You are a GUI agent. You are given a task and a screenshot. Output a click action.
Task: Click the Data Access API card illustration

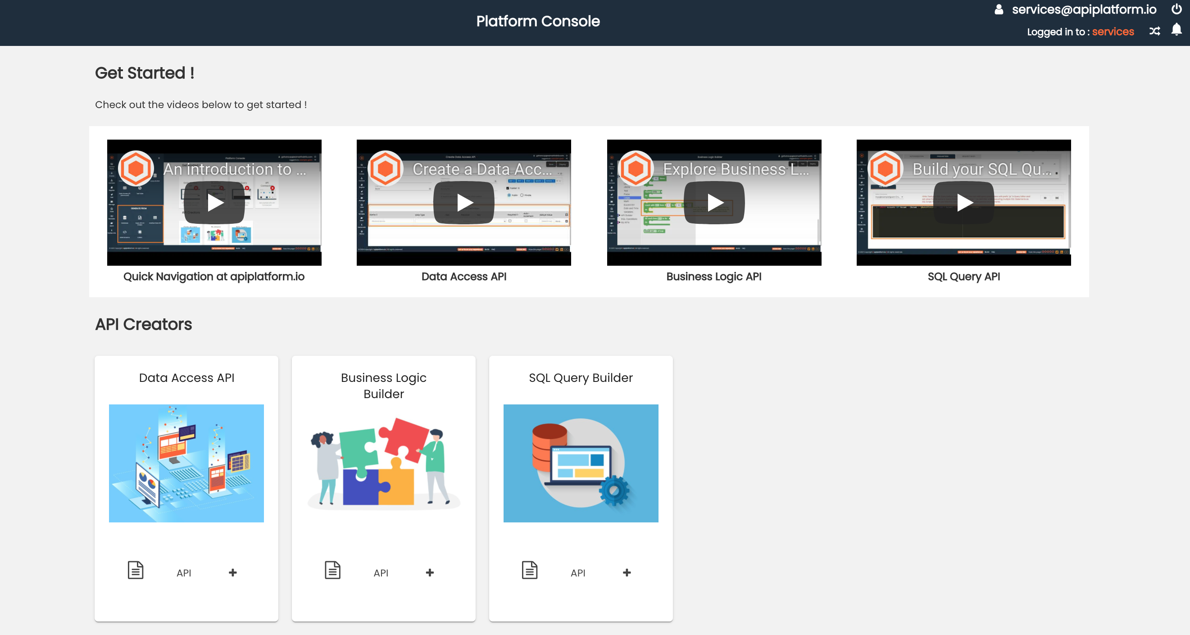[186, 463]
